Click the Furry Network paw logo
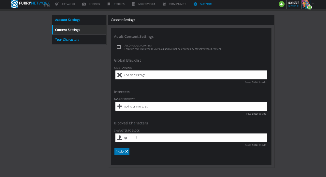This screenshot has height=177, width=326. click(15, 4)
